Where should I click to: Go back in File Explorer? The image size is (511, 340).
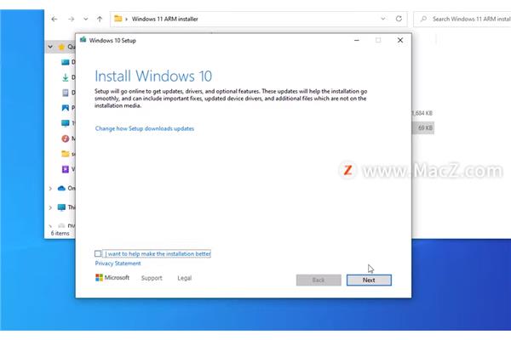55,19
